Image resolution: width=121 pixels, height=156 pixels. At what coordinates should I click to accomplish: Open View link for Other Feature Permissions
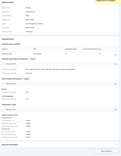click(x=115, y=84)
